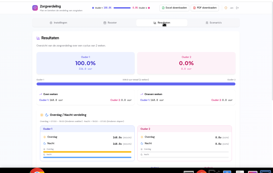Click the trend icon next to Even weken
This screenshot has width=273, height=173.
pyautogui.click(x=41, y=94)
